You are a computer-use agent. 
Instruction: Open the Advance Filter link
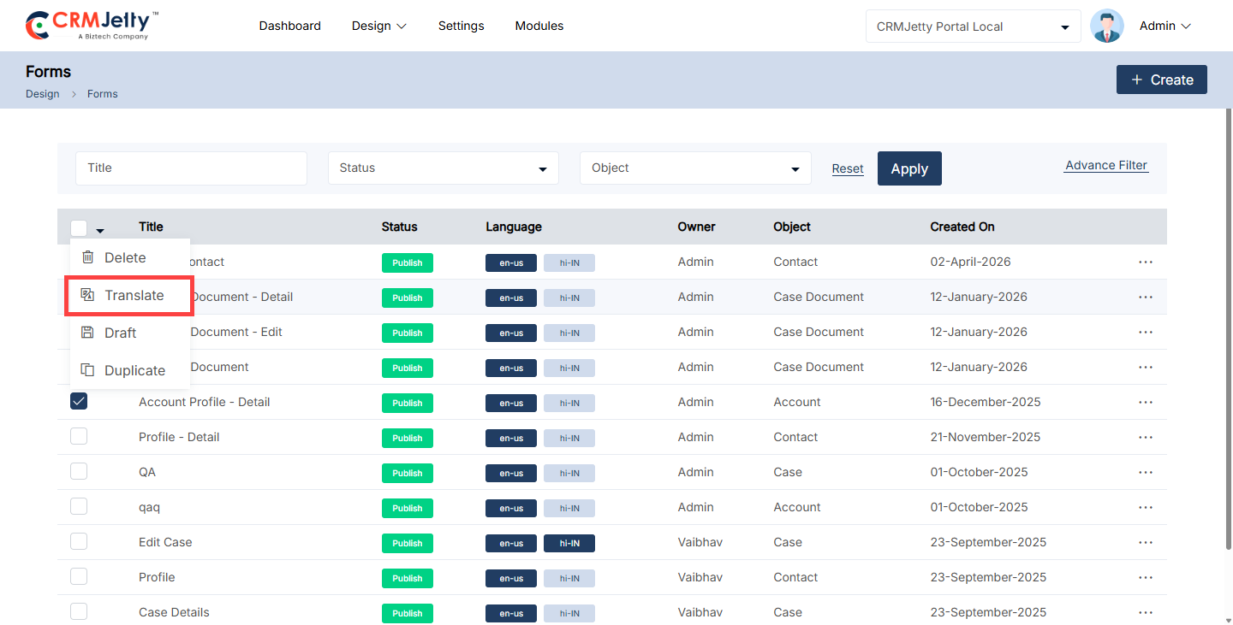tap(1106, 166)
